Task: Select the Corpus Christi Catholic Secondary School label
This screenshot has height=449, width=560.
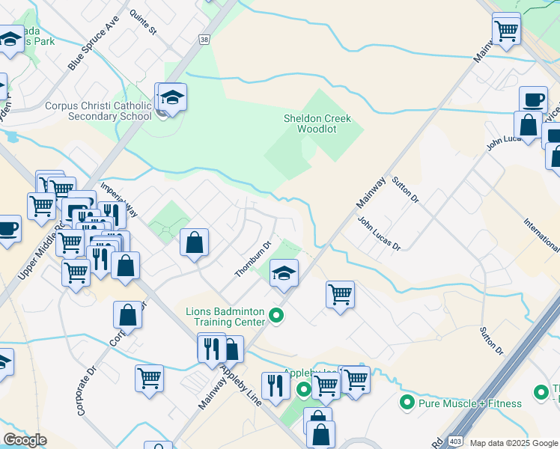Action: (x=99, y=111)
